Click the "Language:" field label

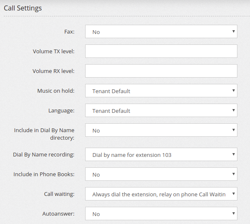coord(61,110)
